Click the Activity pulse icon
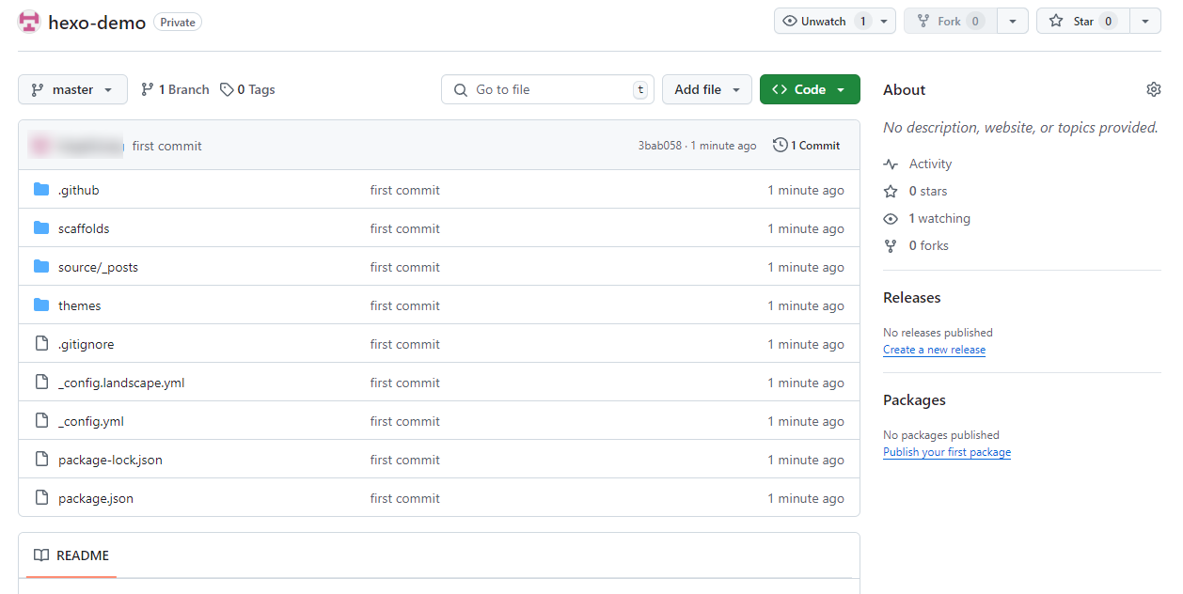This screenshot has height=594, width=1183. point(891,164)
